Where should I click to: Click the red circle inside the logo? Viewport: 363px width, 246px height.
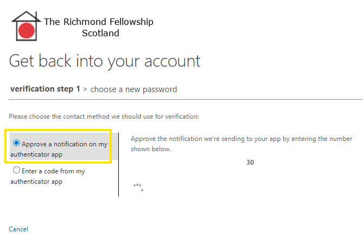[27, 30]
